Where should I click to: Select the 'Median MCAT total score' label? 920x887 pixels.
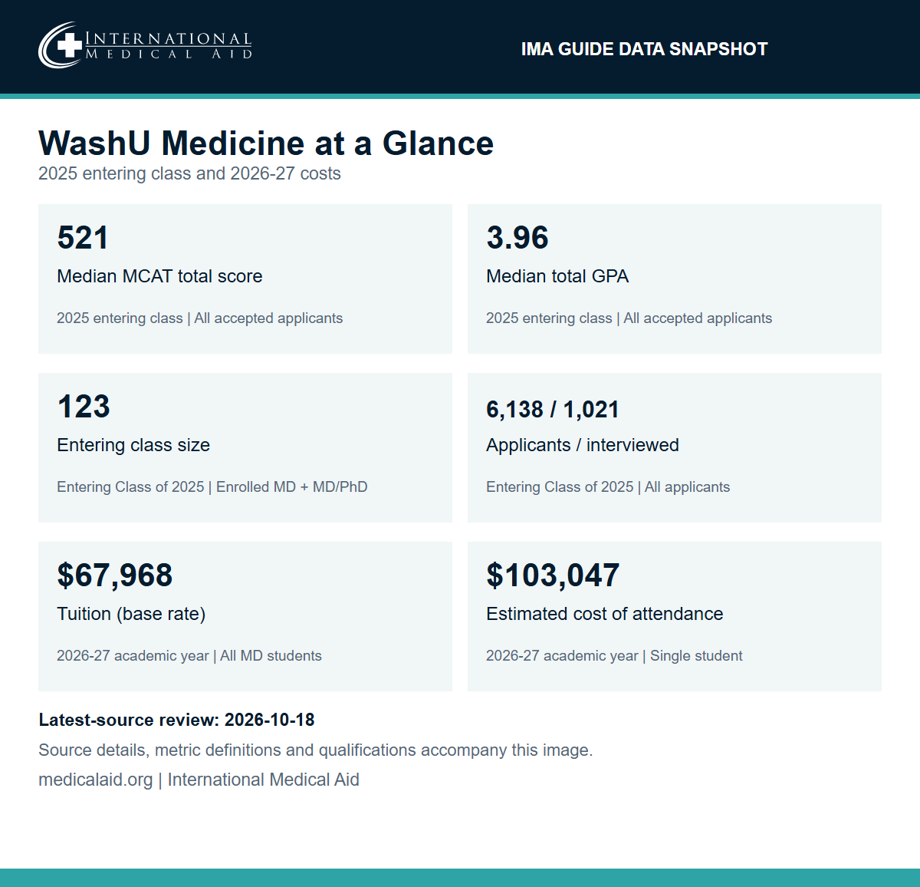(x=159, y=276)
